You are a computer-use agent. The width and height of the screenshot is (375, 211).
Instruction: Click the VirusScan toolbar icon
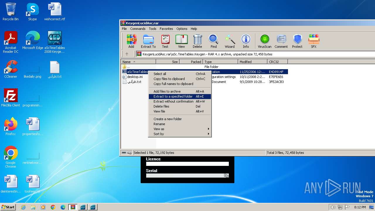point(265,41)
